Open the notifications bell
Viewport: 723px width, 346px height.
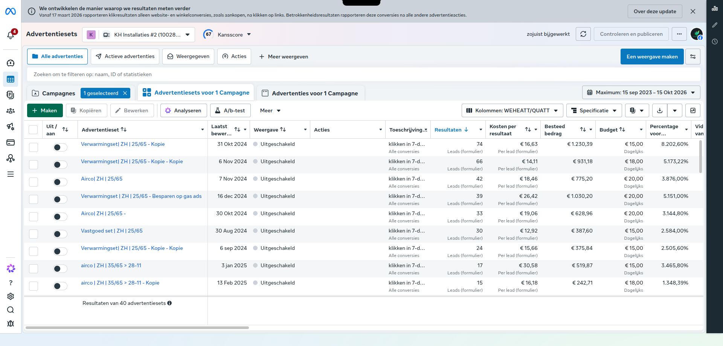11,35
